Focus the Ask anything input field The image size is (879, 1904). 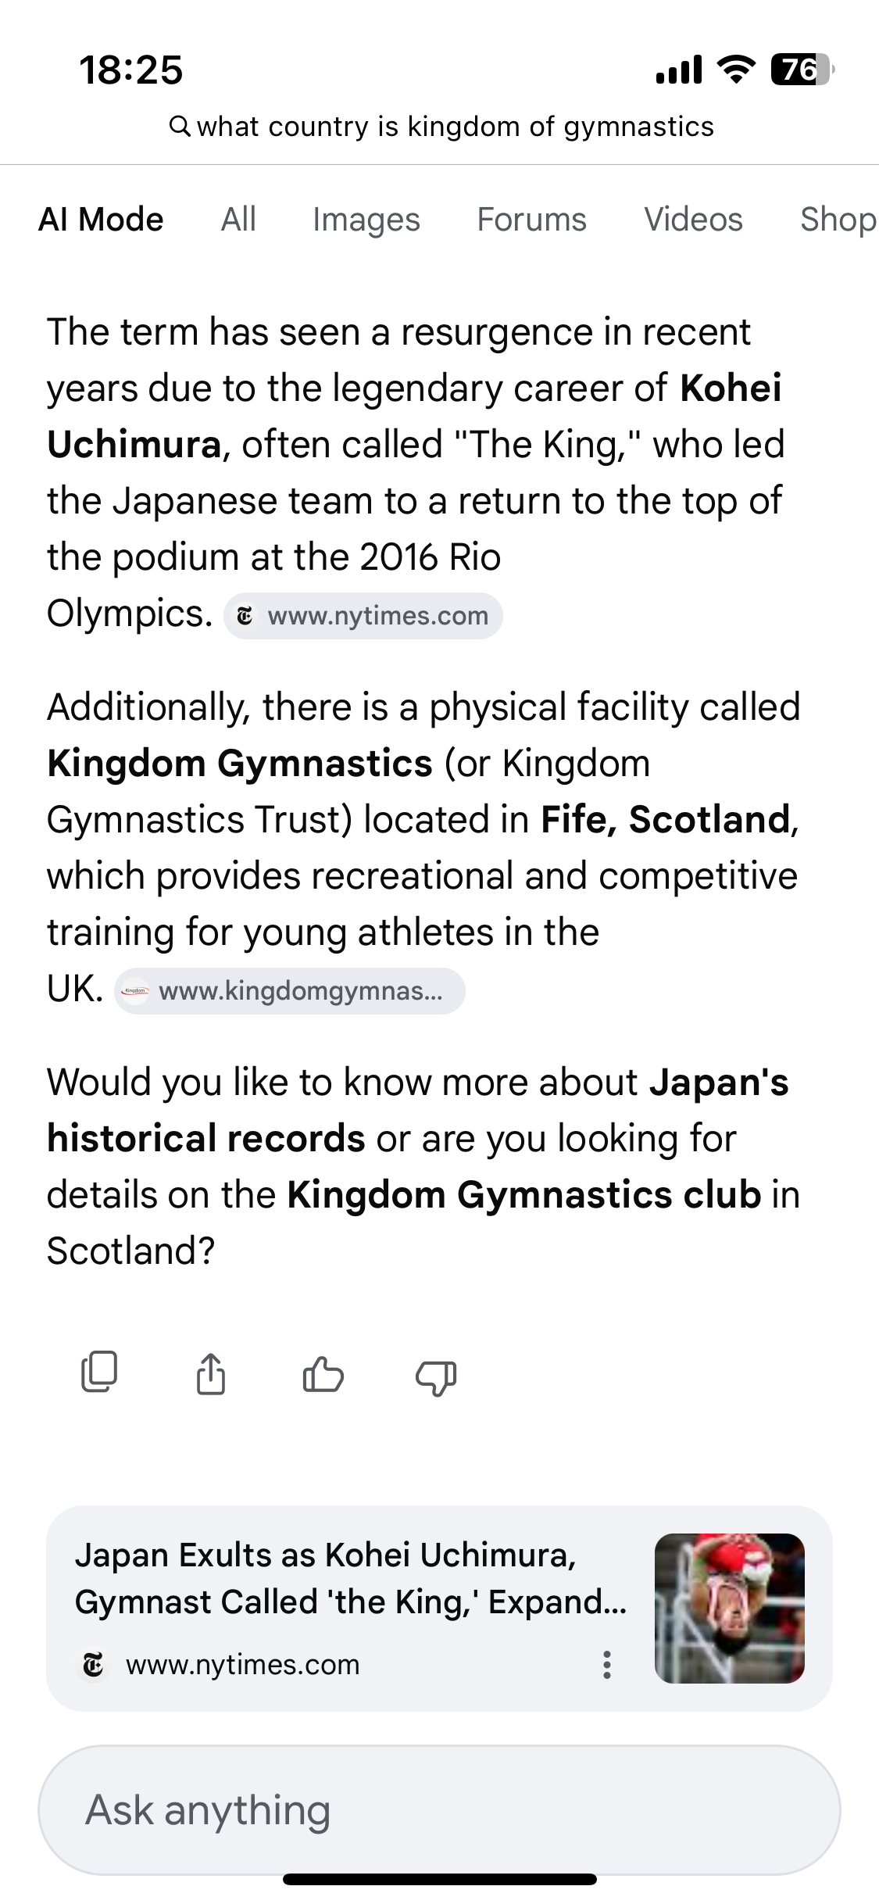439,1809
